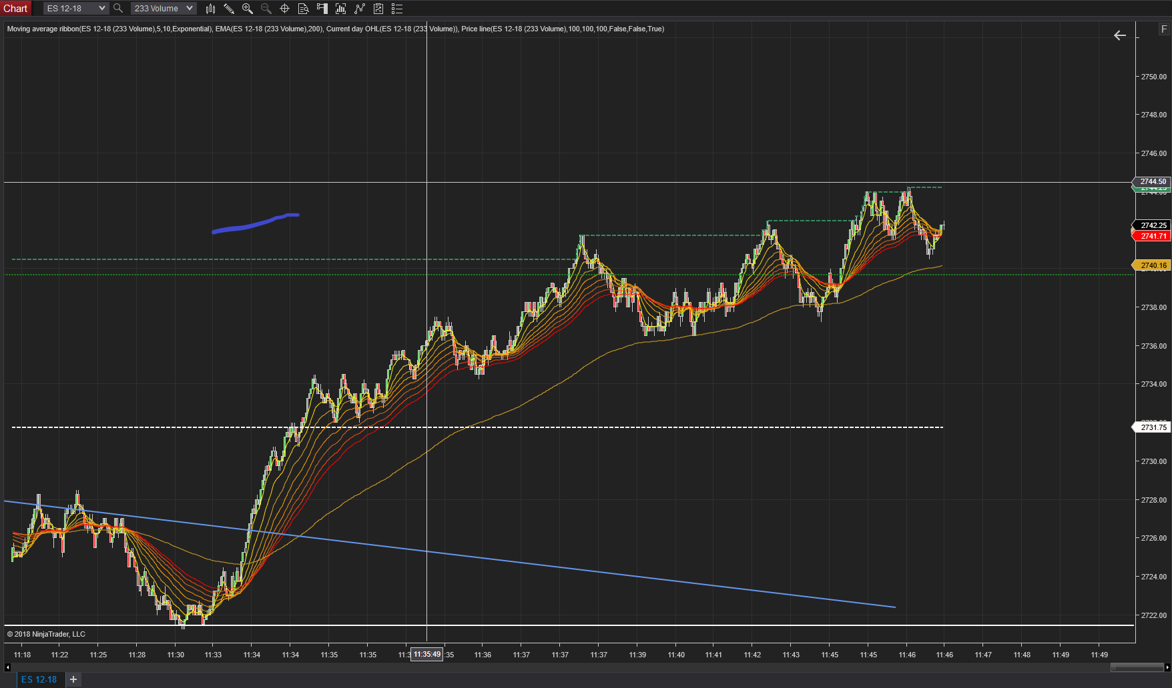The width and height of the screenshot is (1172, 688).
Task: Open the bar type chart style icon
Action: tap(210, 9)
